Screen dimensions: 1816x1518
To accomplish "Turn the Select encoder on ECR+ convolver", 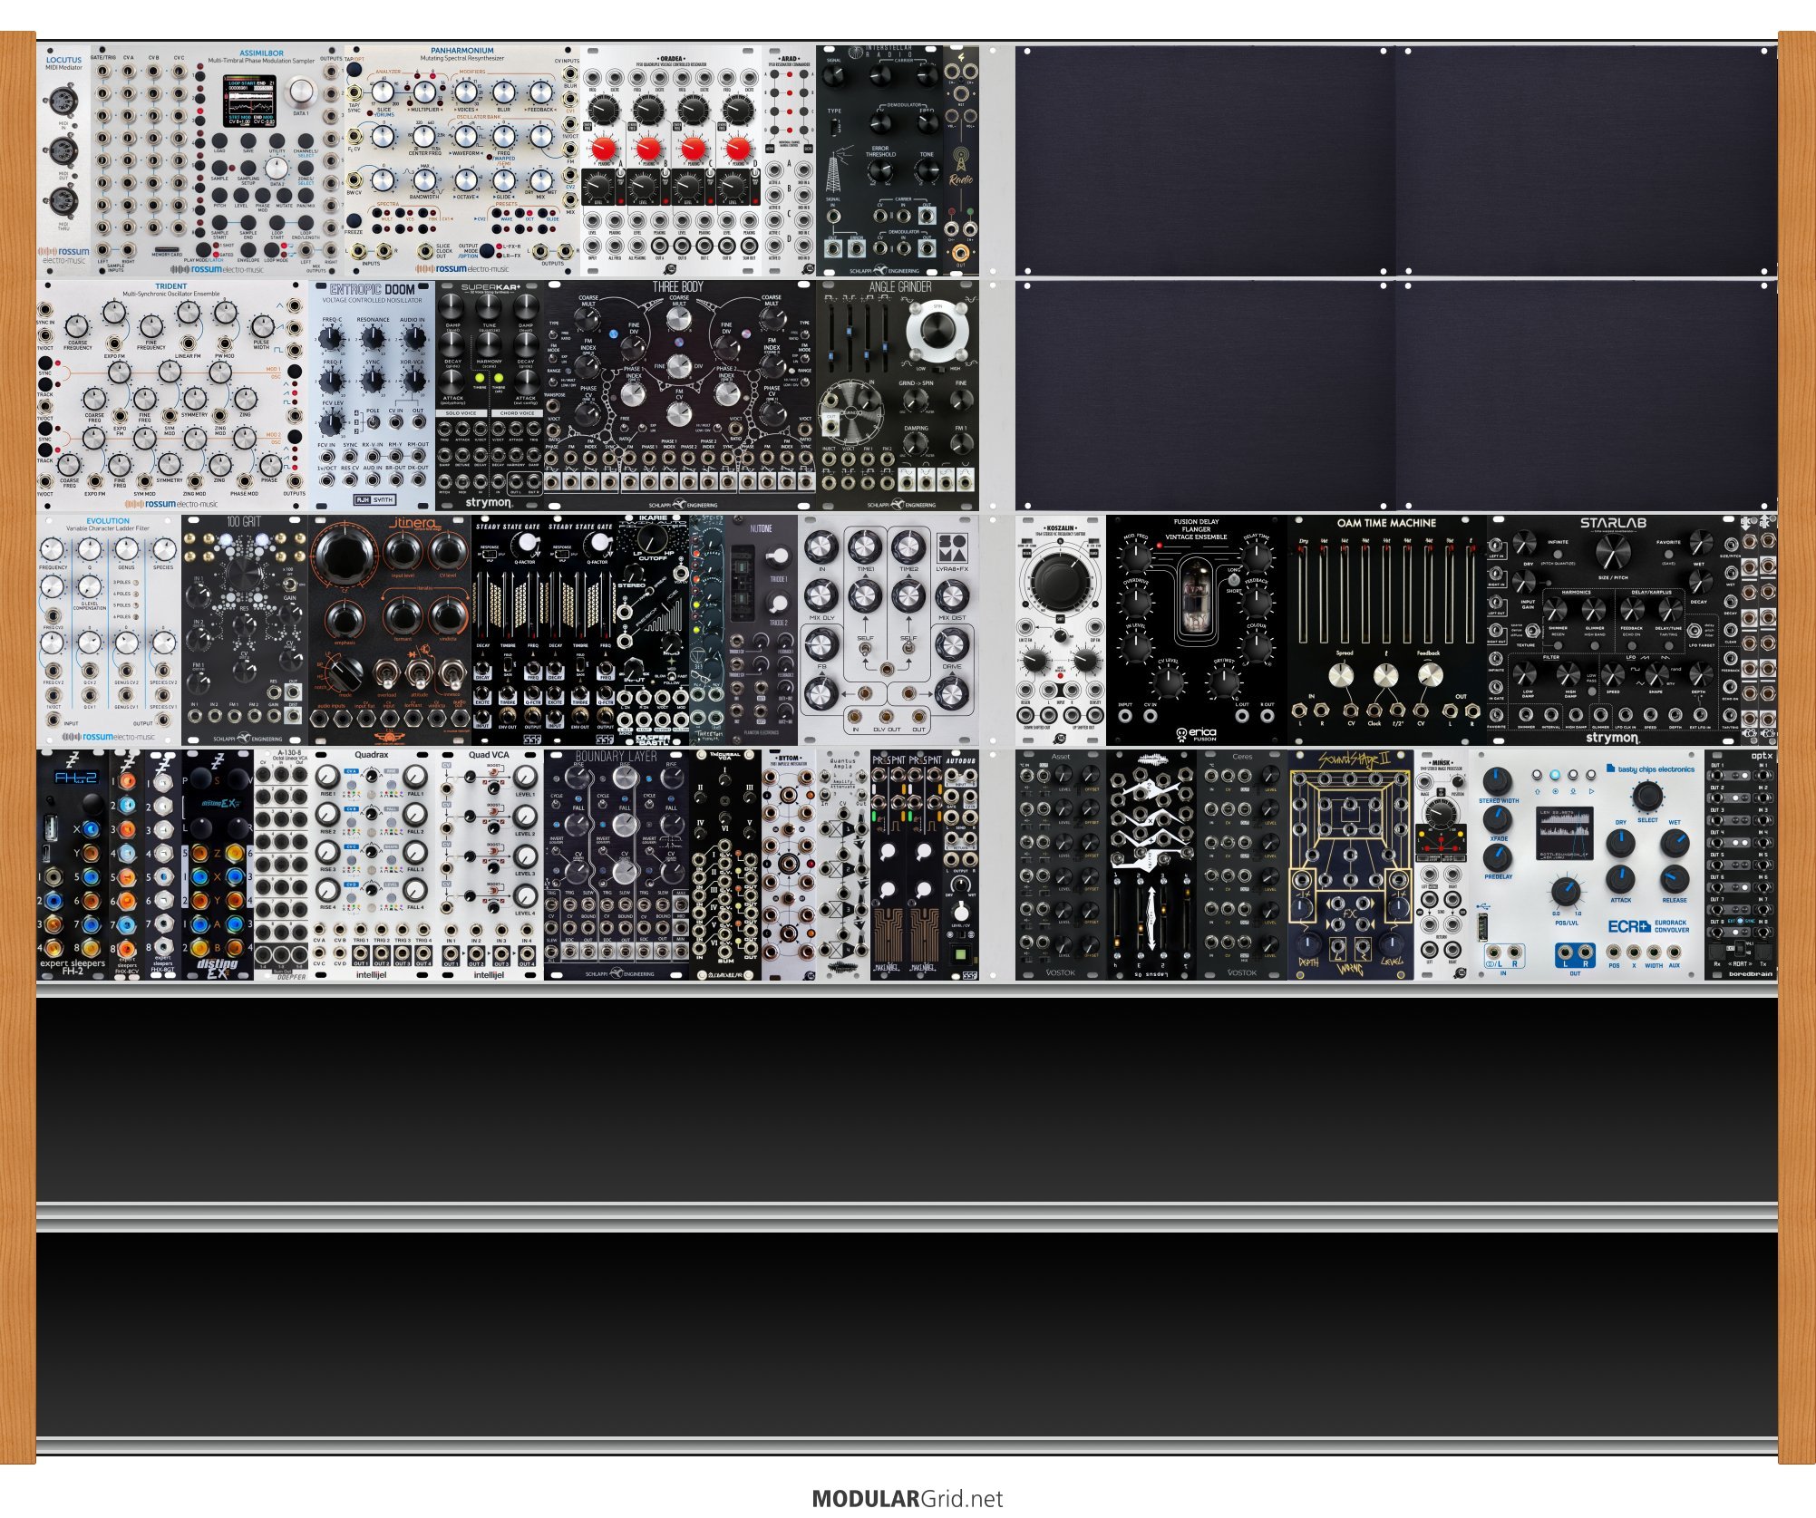I will [1647, 797].
